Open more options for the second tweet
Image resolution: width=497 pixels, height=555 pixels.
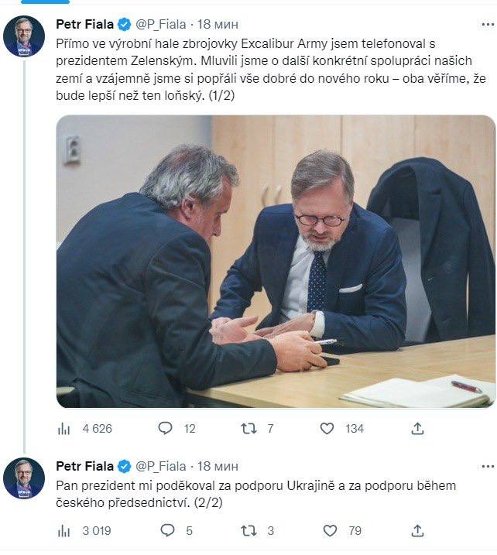pos(486,465)
